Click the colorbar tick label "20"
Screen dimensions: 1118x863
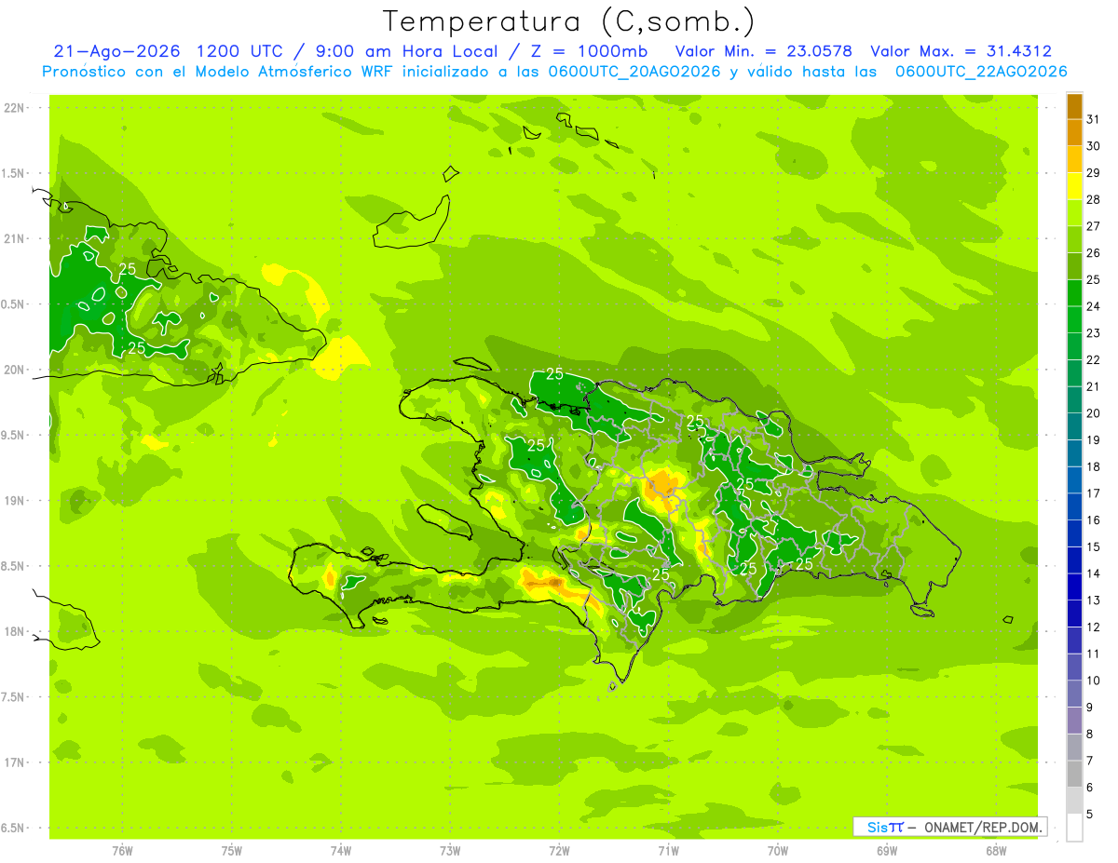tap(1094, 413)
